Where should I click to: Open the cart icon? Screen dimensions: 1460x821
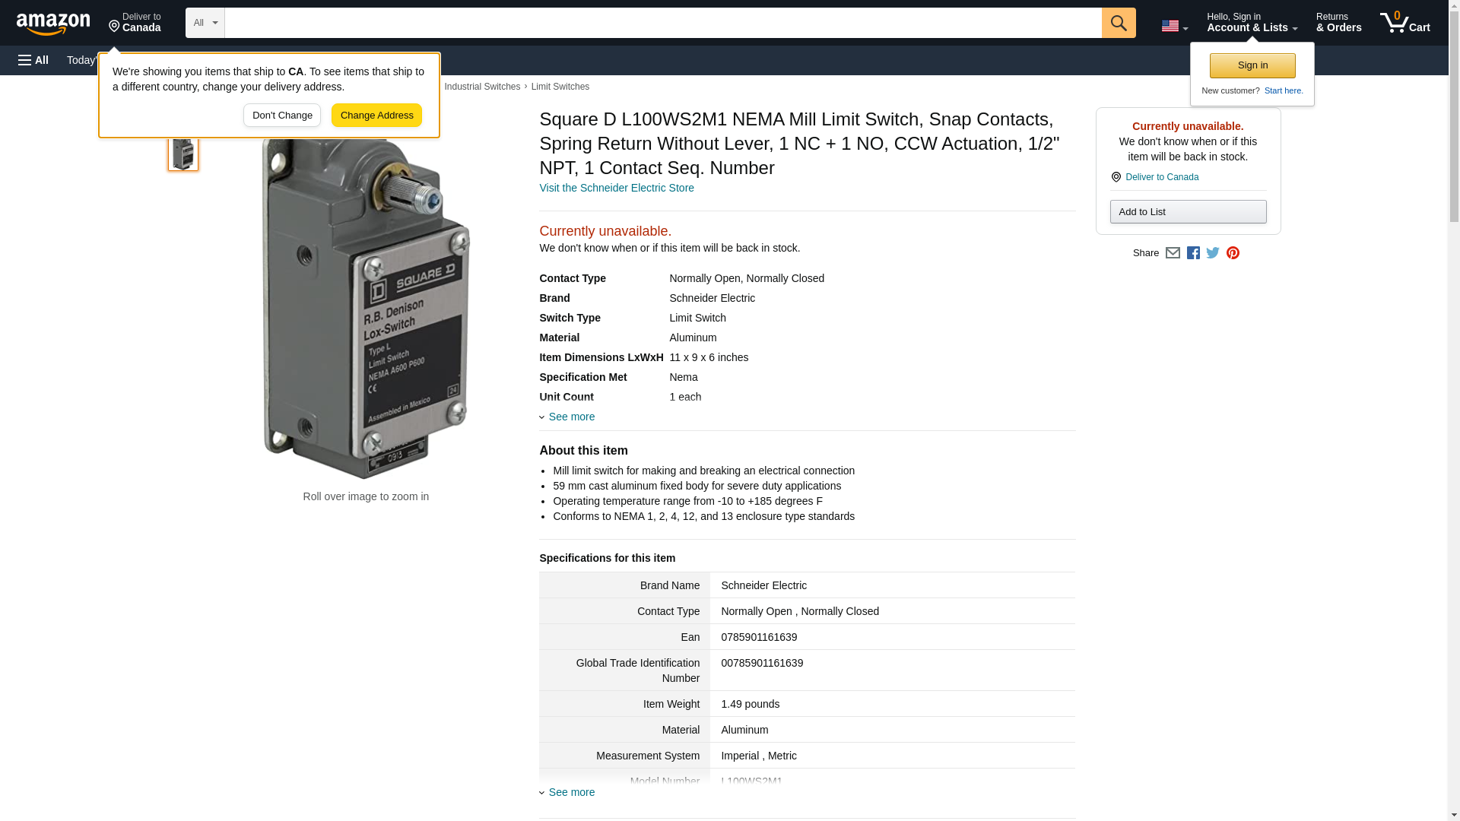pos(1404,23)
